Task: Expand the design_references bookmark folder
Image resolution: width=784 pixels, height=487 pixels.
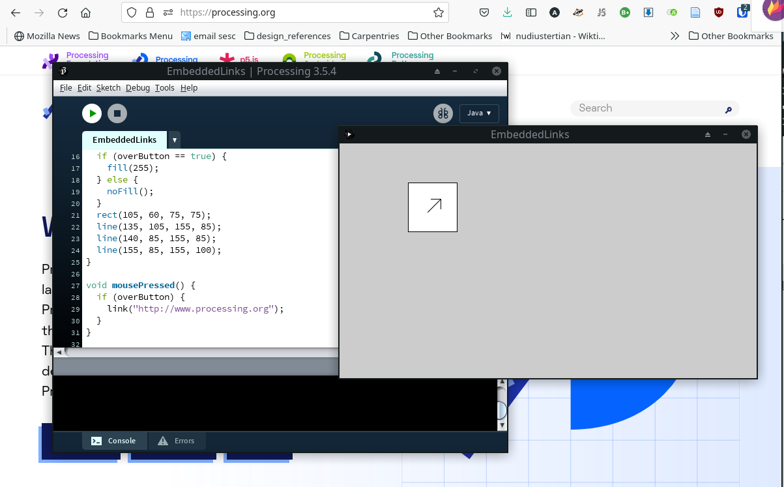Action: 287,36
